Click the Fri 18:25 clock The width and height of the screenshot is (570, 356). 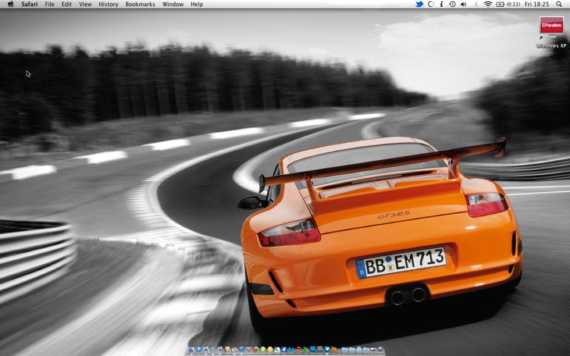[x=537, y=4]
